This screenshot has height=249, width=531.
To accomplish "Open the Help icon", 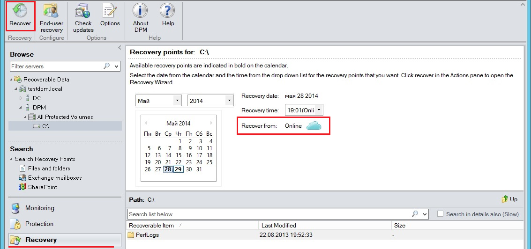I will 167,11.
